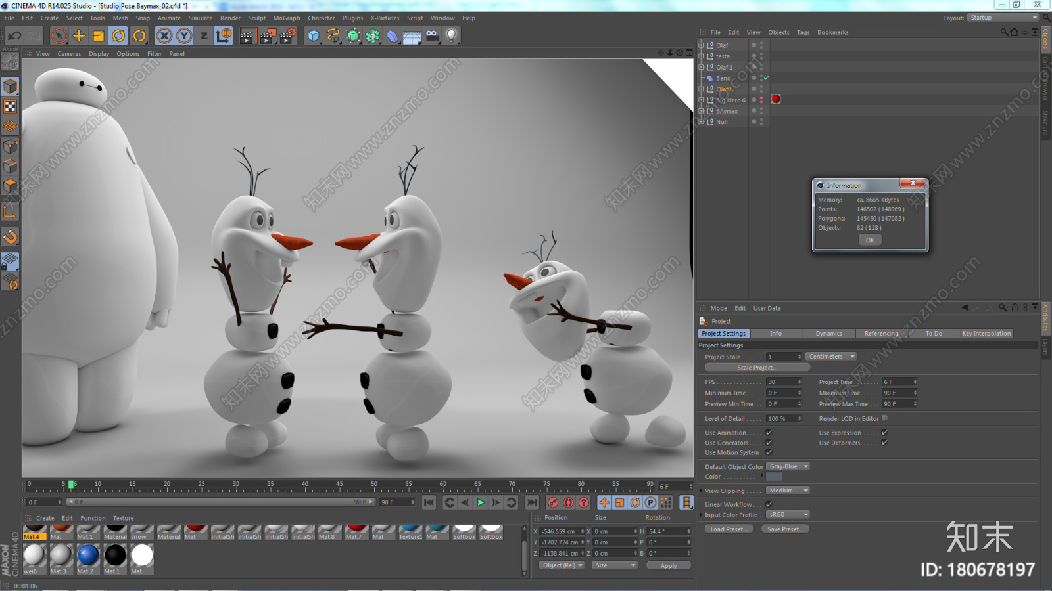
Task: Go to start of animation
Action: 429,502
